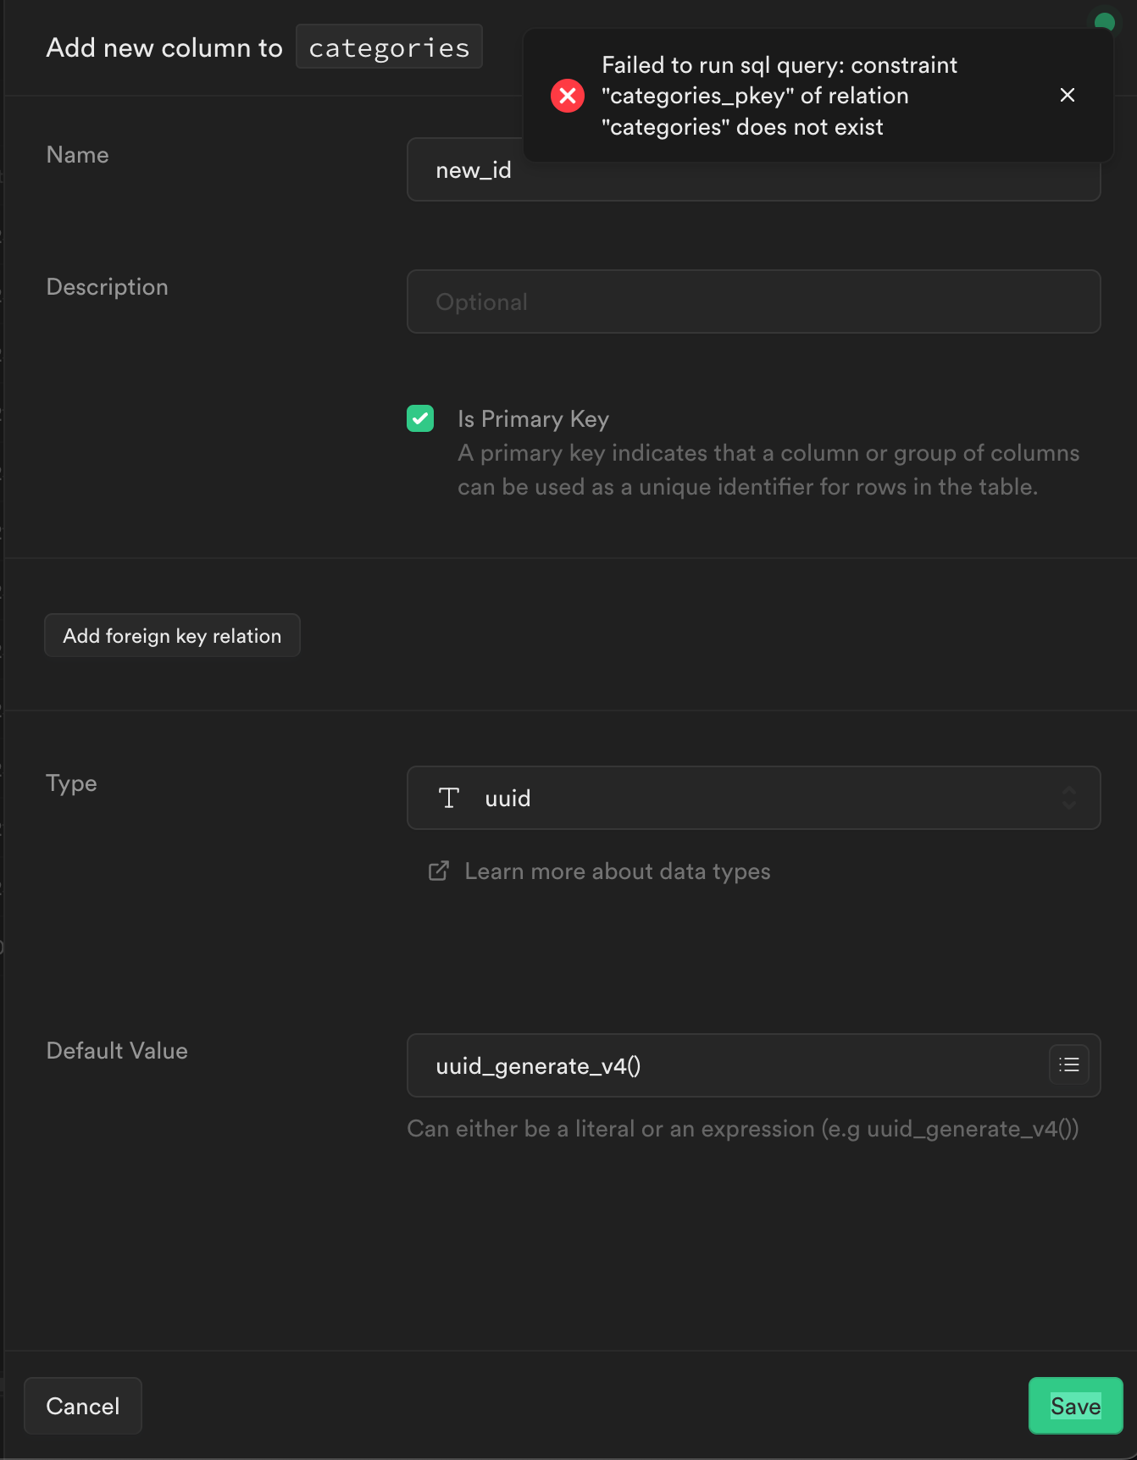Uncheck the Is Primary Key checkbox
This screenshot has width=1137, height=1460.
[x=420, y=418]
